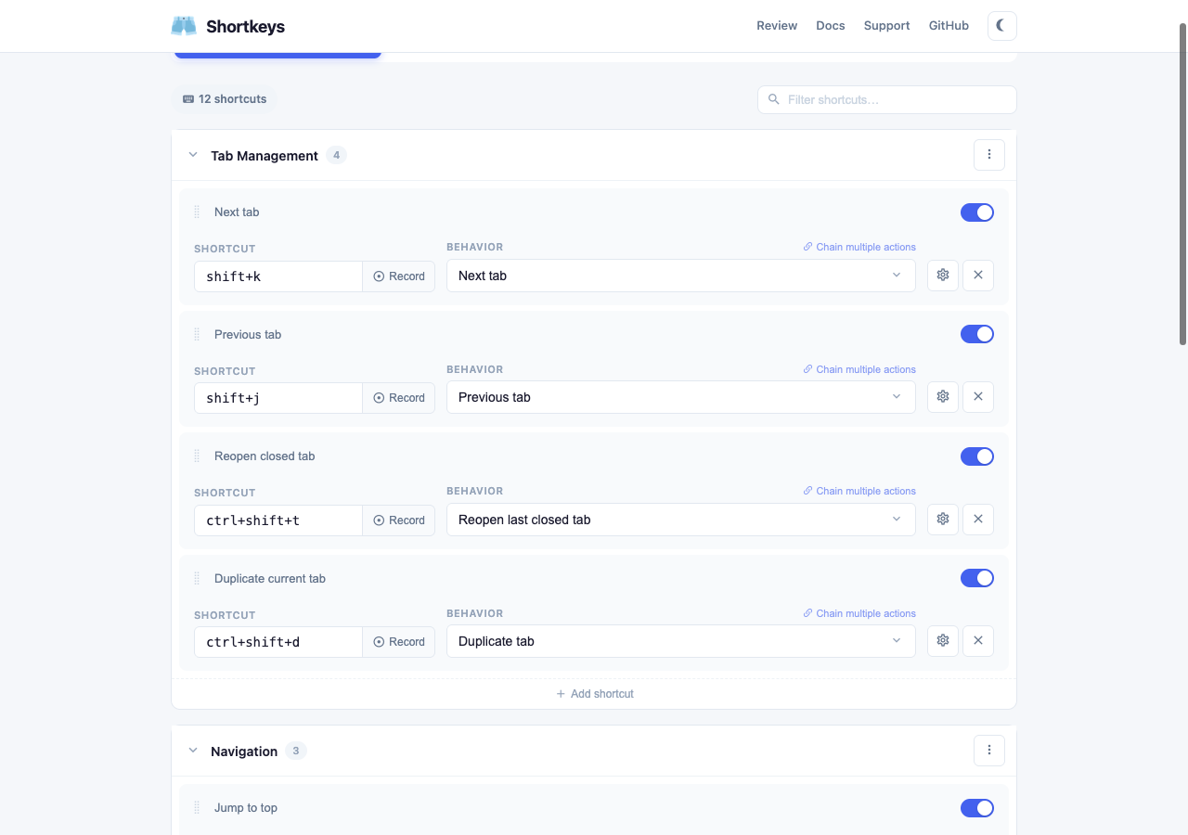
Task: Open the Docs page
Action: click(x=830, y=26)
